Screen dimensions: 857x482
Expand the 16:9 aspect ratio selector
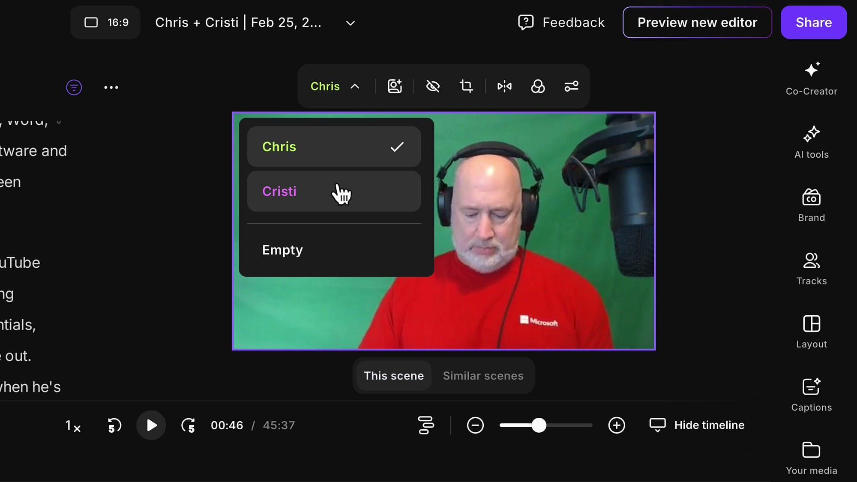pos(105,22)
